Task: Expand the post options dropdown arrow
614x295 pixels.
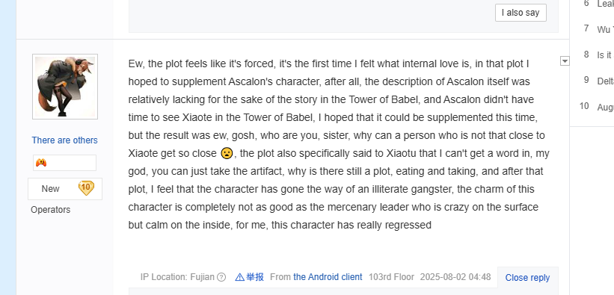Action: (x=565, y=61)
